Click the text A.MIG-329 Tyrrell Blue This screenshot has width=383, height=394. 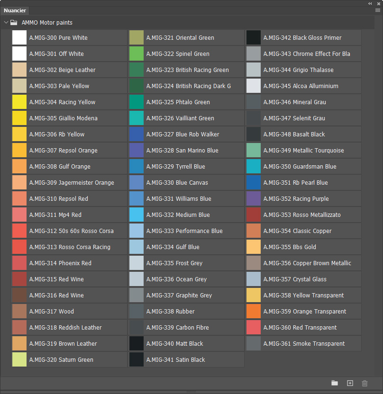click(176, 166)
